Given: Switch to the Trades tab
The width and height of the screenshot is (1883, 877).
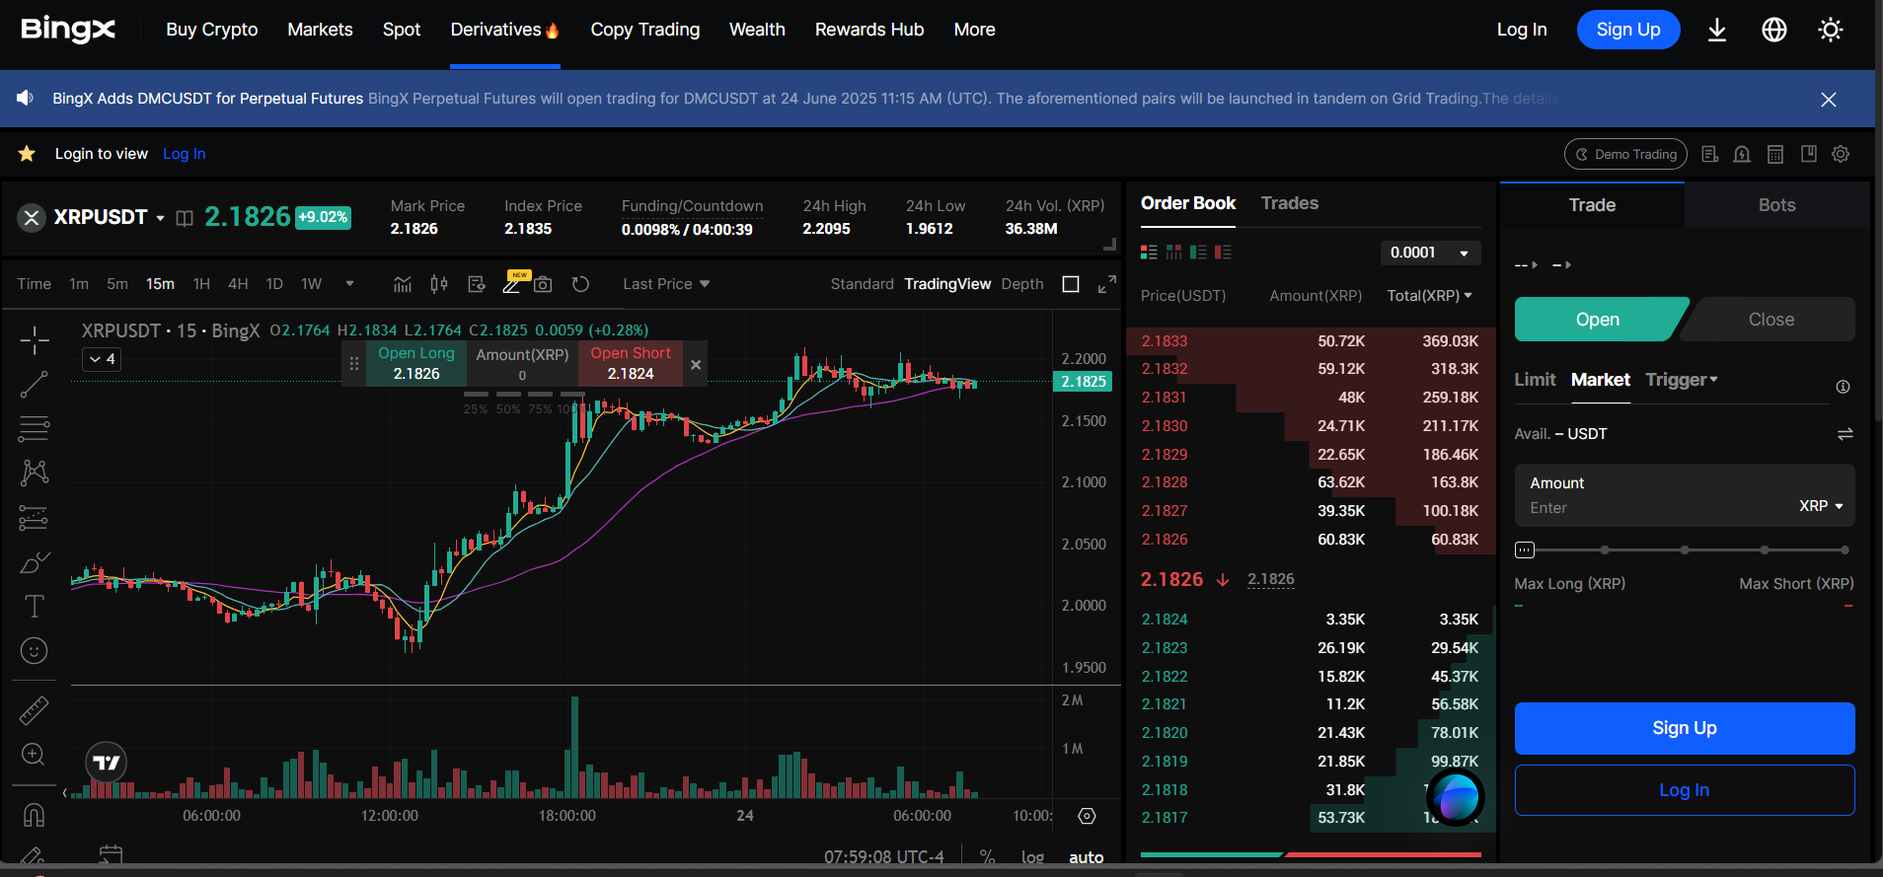Looking at the screenshot, I should coord(1290,203).
